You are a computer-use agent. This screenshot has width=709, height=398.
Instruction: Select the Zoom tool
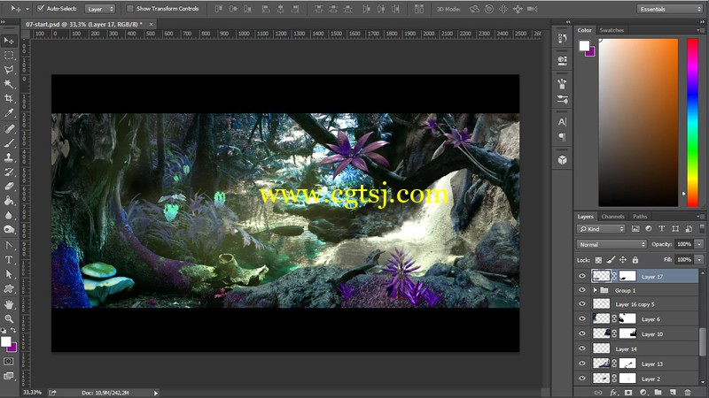9,319
